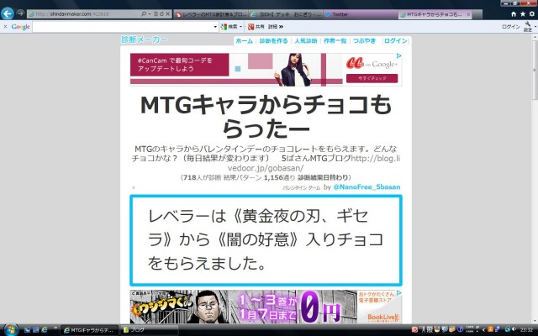Click the 23:32 system clock
Viewport: 538px width, 336px height.
526,330
